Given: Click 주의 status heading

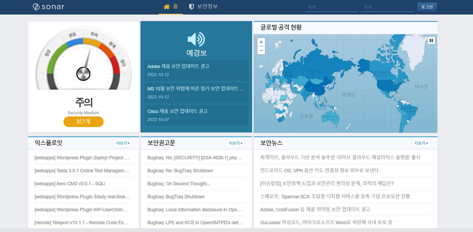Looking at the screenshot, I should pos(84,102).
